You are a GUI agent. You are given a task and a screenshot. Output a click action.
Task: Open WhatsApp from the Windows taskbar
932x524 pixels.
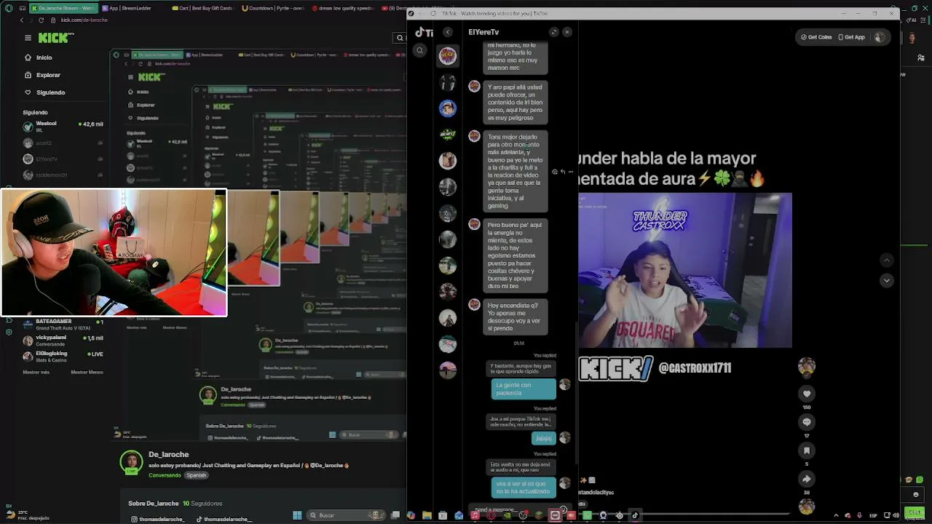[587, 515]
